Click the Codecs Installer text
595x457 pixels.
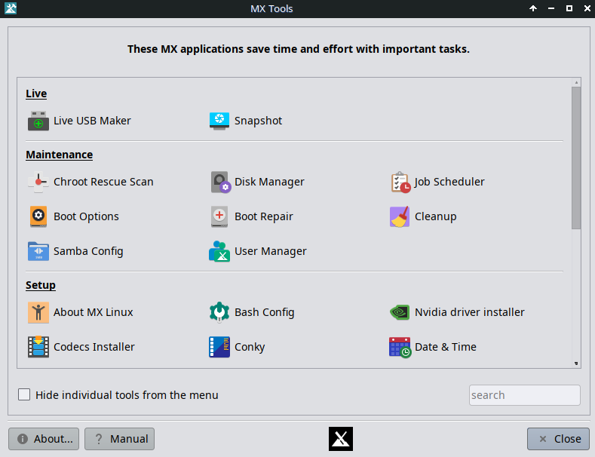[94, 347]
